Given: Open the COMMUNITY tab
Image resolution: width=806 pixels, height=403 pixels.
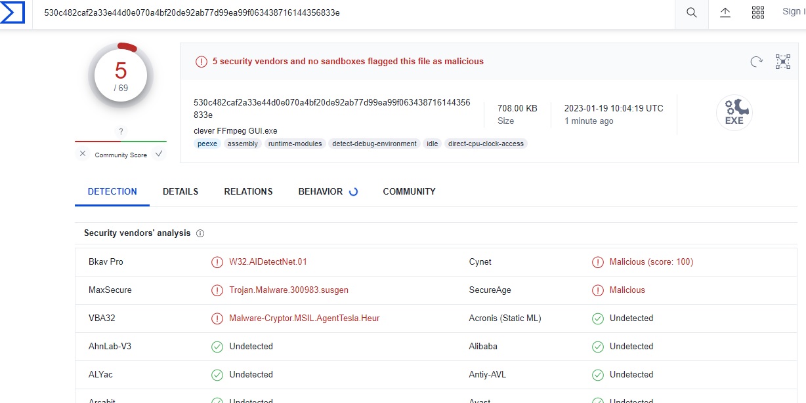Looking at the screenshot, I should tap(409, 191).
